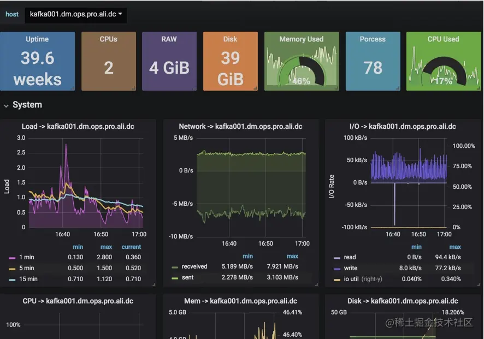
Task: Toggle the recveived series in Network legend
Action: pyautogui.click(x=194, y=266)
